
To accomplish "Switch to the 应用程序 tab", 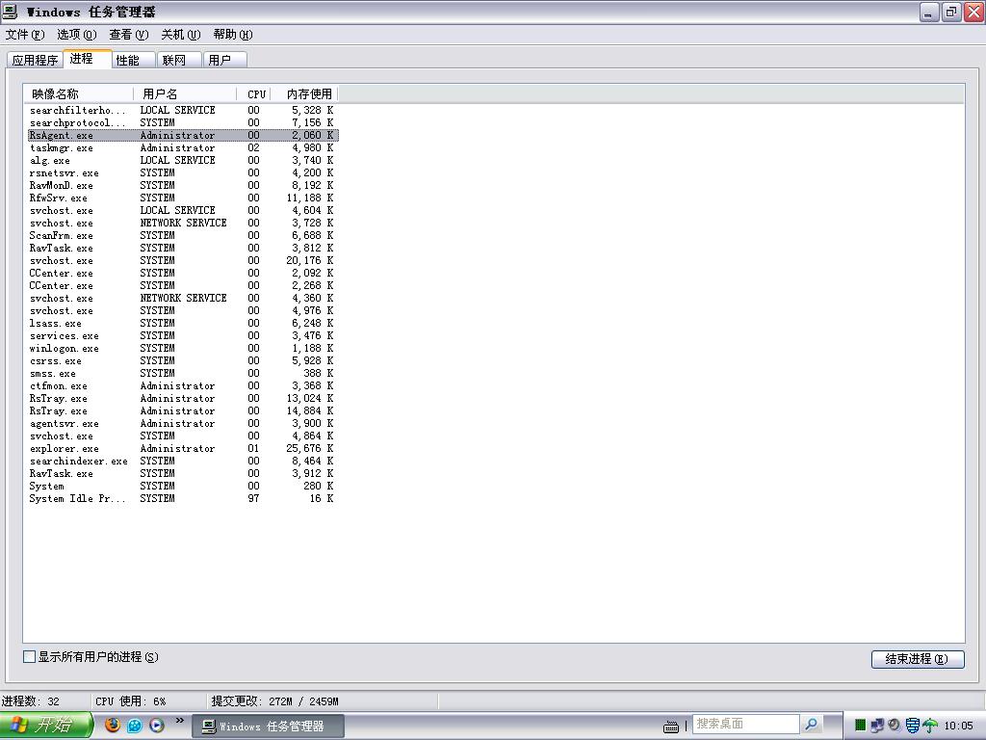I will tap(36, 61).
